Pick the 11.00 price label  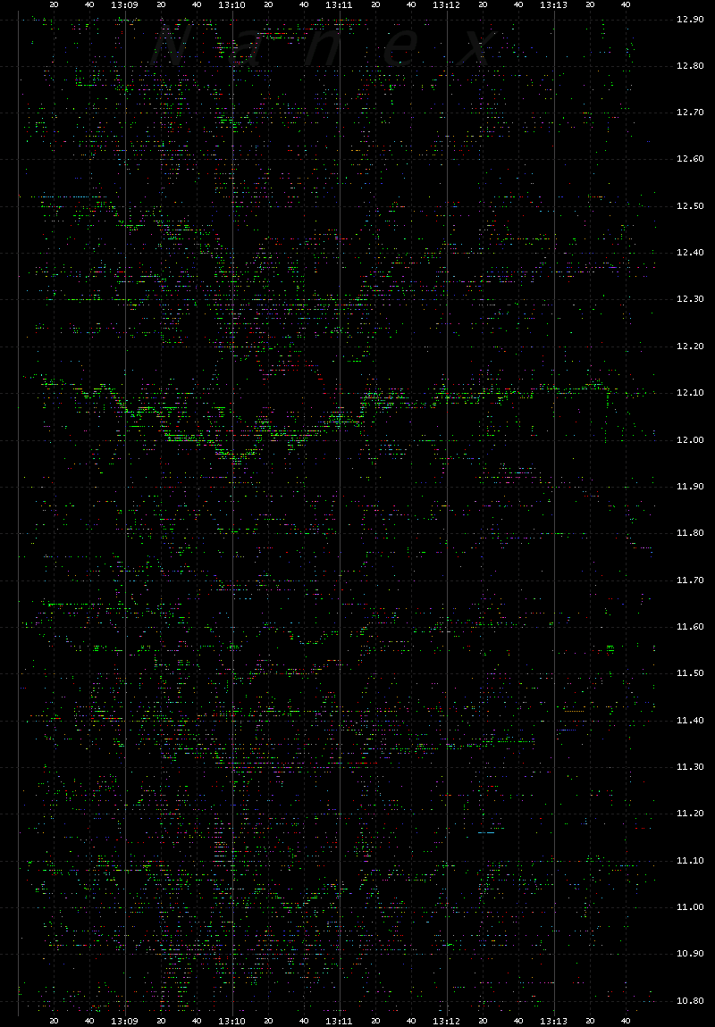pyautogui.click(x=689, y=907)
